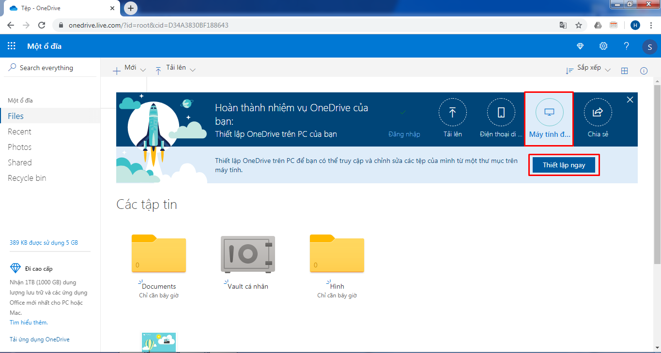Open the details pane info icon

click(x=644, y=71)
